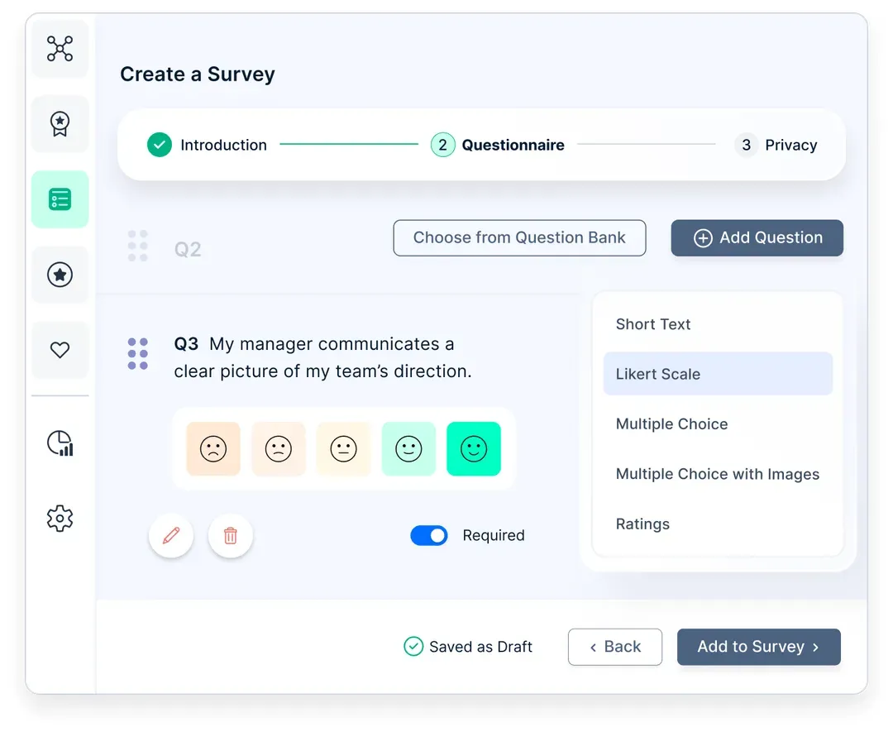Choose Multiple Choice with Images type
Viewport: 893px width, 732px height.
(718, 474)
